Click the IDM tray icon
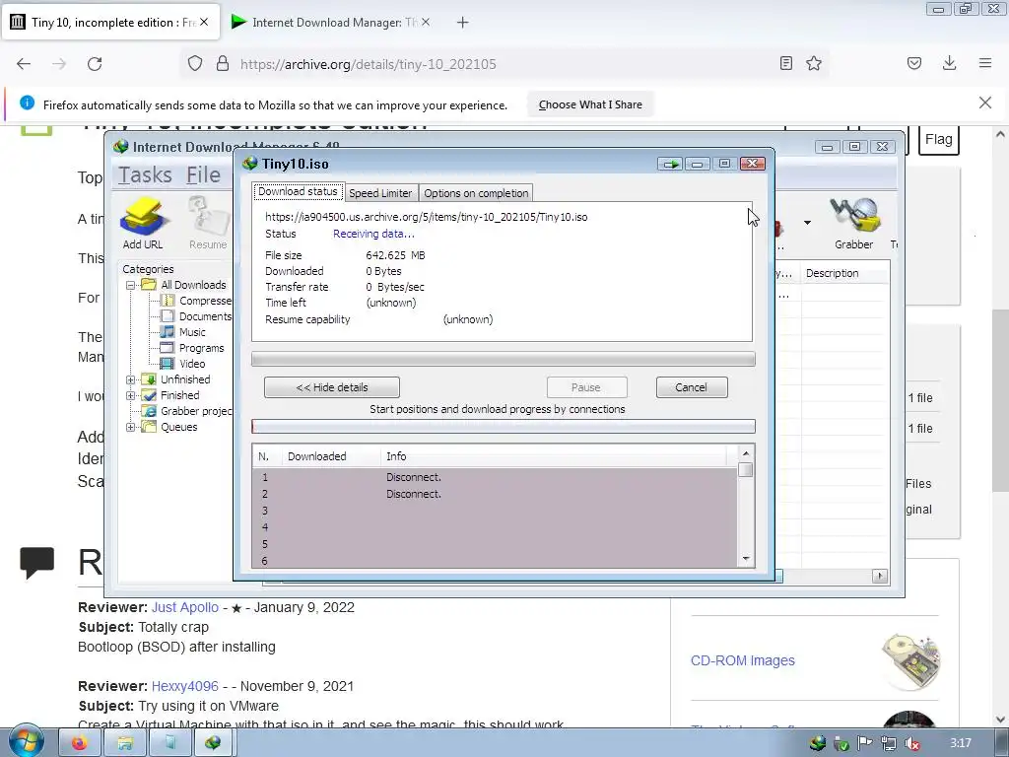 (818, 743)
